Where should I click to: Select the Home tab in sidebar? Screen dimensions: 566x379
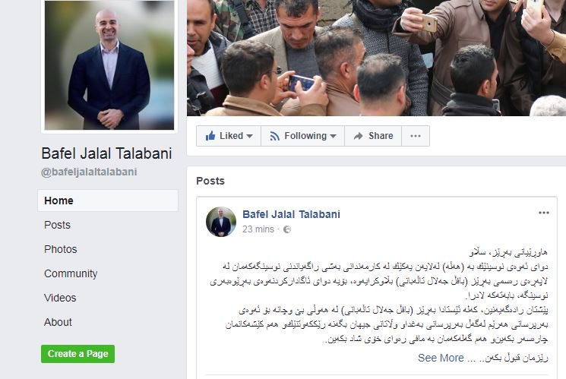pos(108,201)
